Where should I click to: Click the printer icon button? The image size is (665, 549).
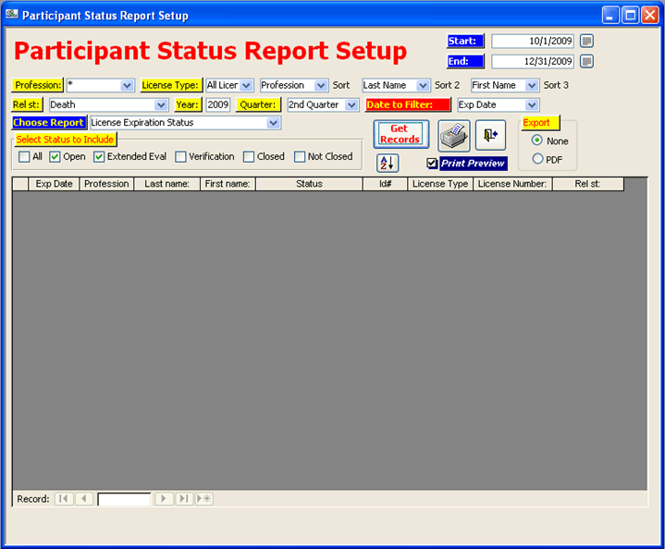coord(453,135)
